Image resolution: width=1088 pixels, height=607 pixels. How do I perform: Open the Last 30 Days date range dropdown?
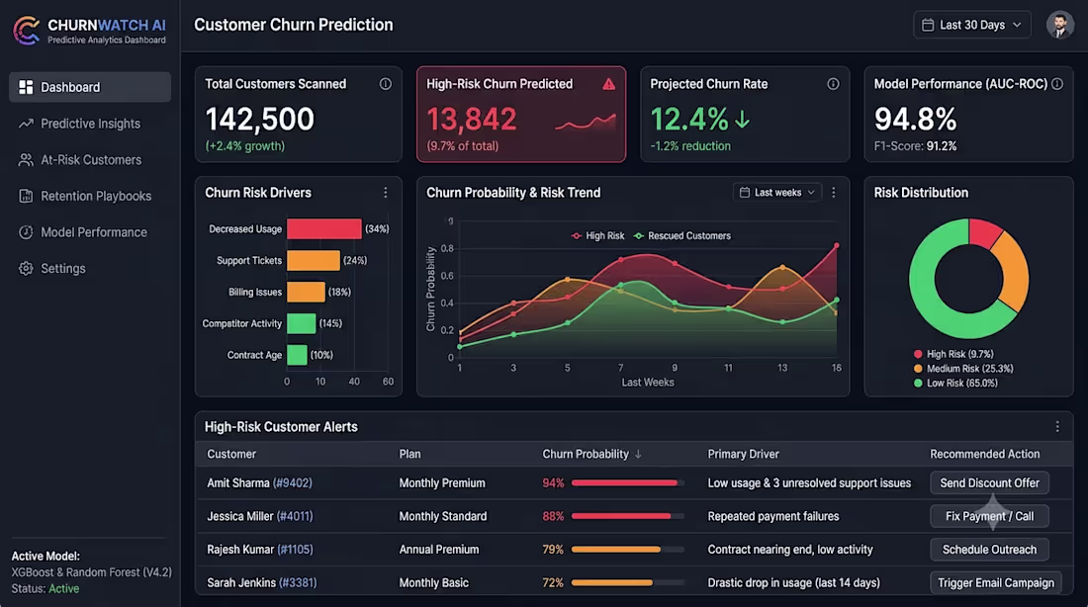pos(971,25)
